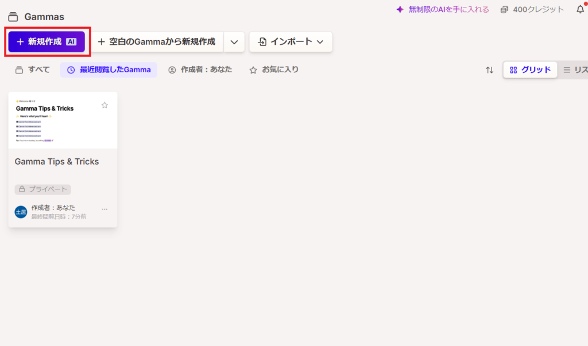
Task: Open Gamma Tips & Tricks thumbnail
Action: pos(63,120)
